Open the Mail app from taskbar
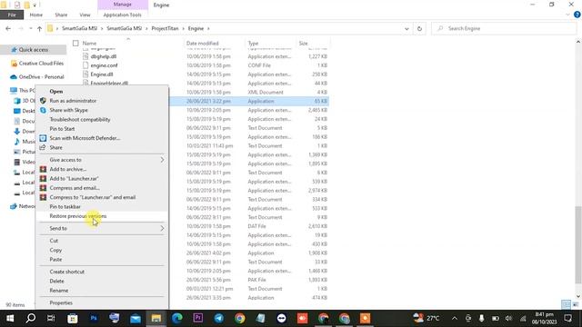The height and width of the screenshot is (327, 582). pyautogui.click(x=135, y=318)
